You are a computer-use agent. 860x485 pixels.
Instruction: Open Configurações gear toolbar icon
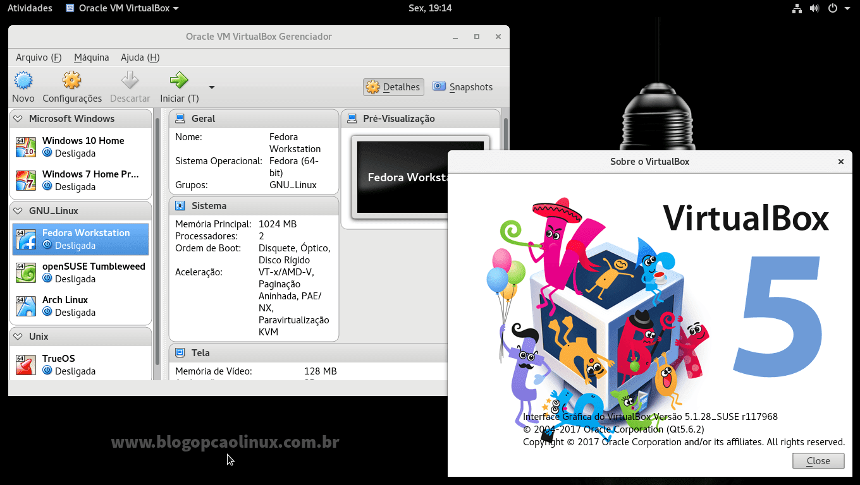pyautogui.click(x=72, y=81)
